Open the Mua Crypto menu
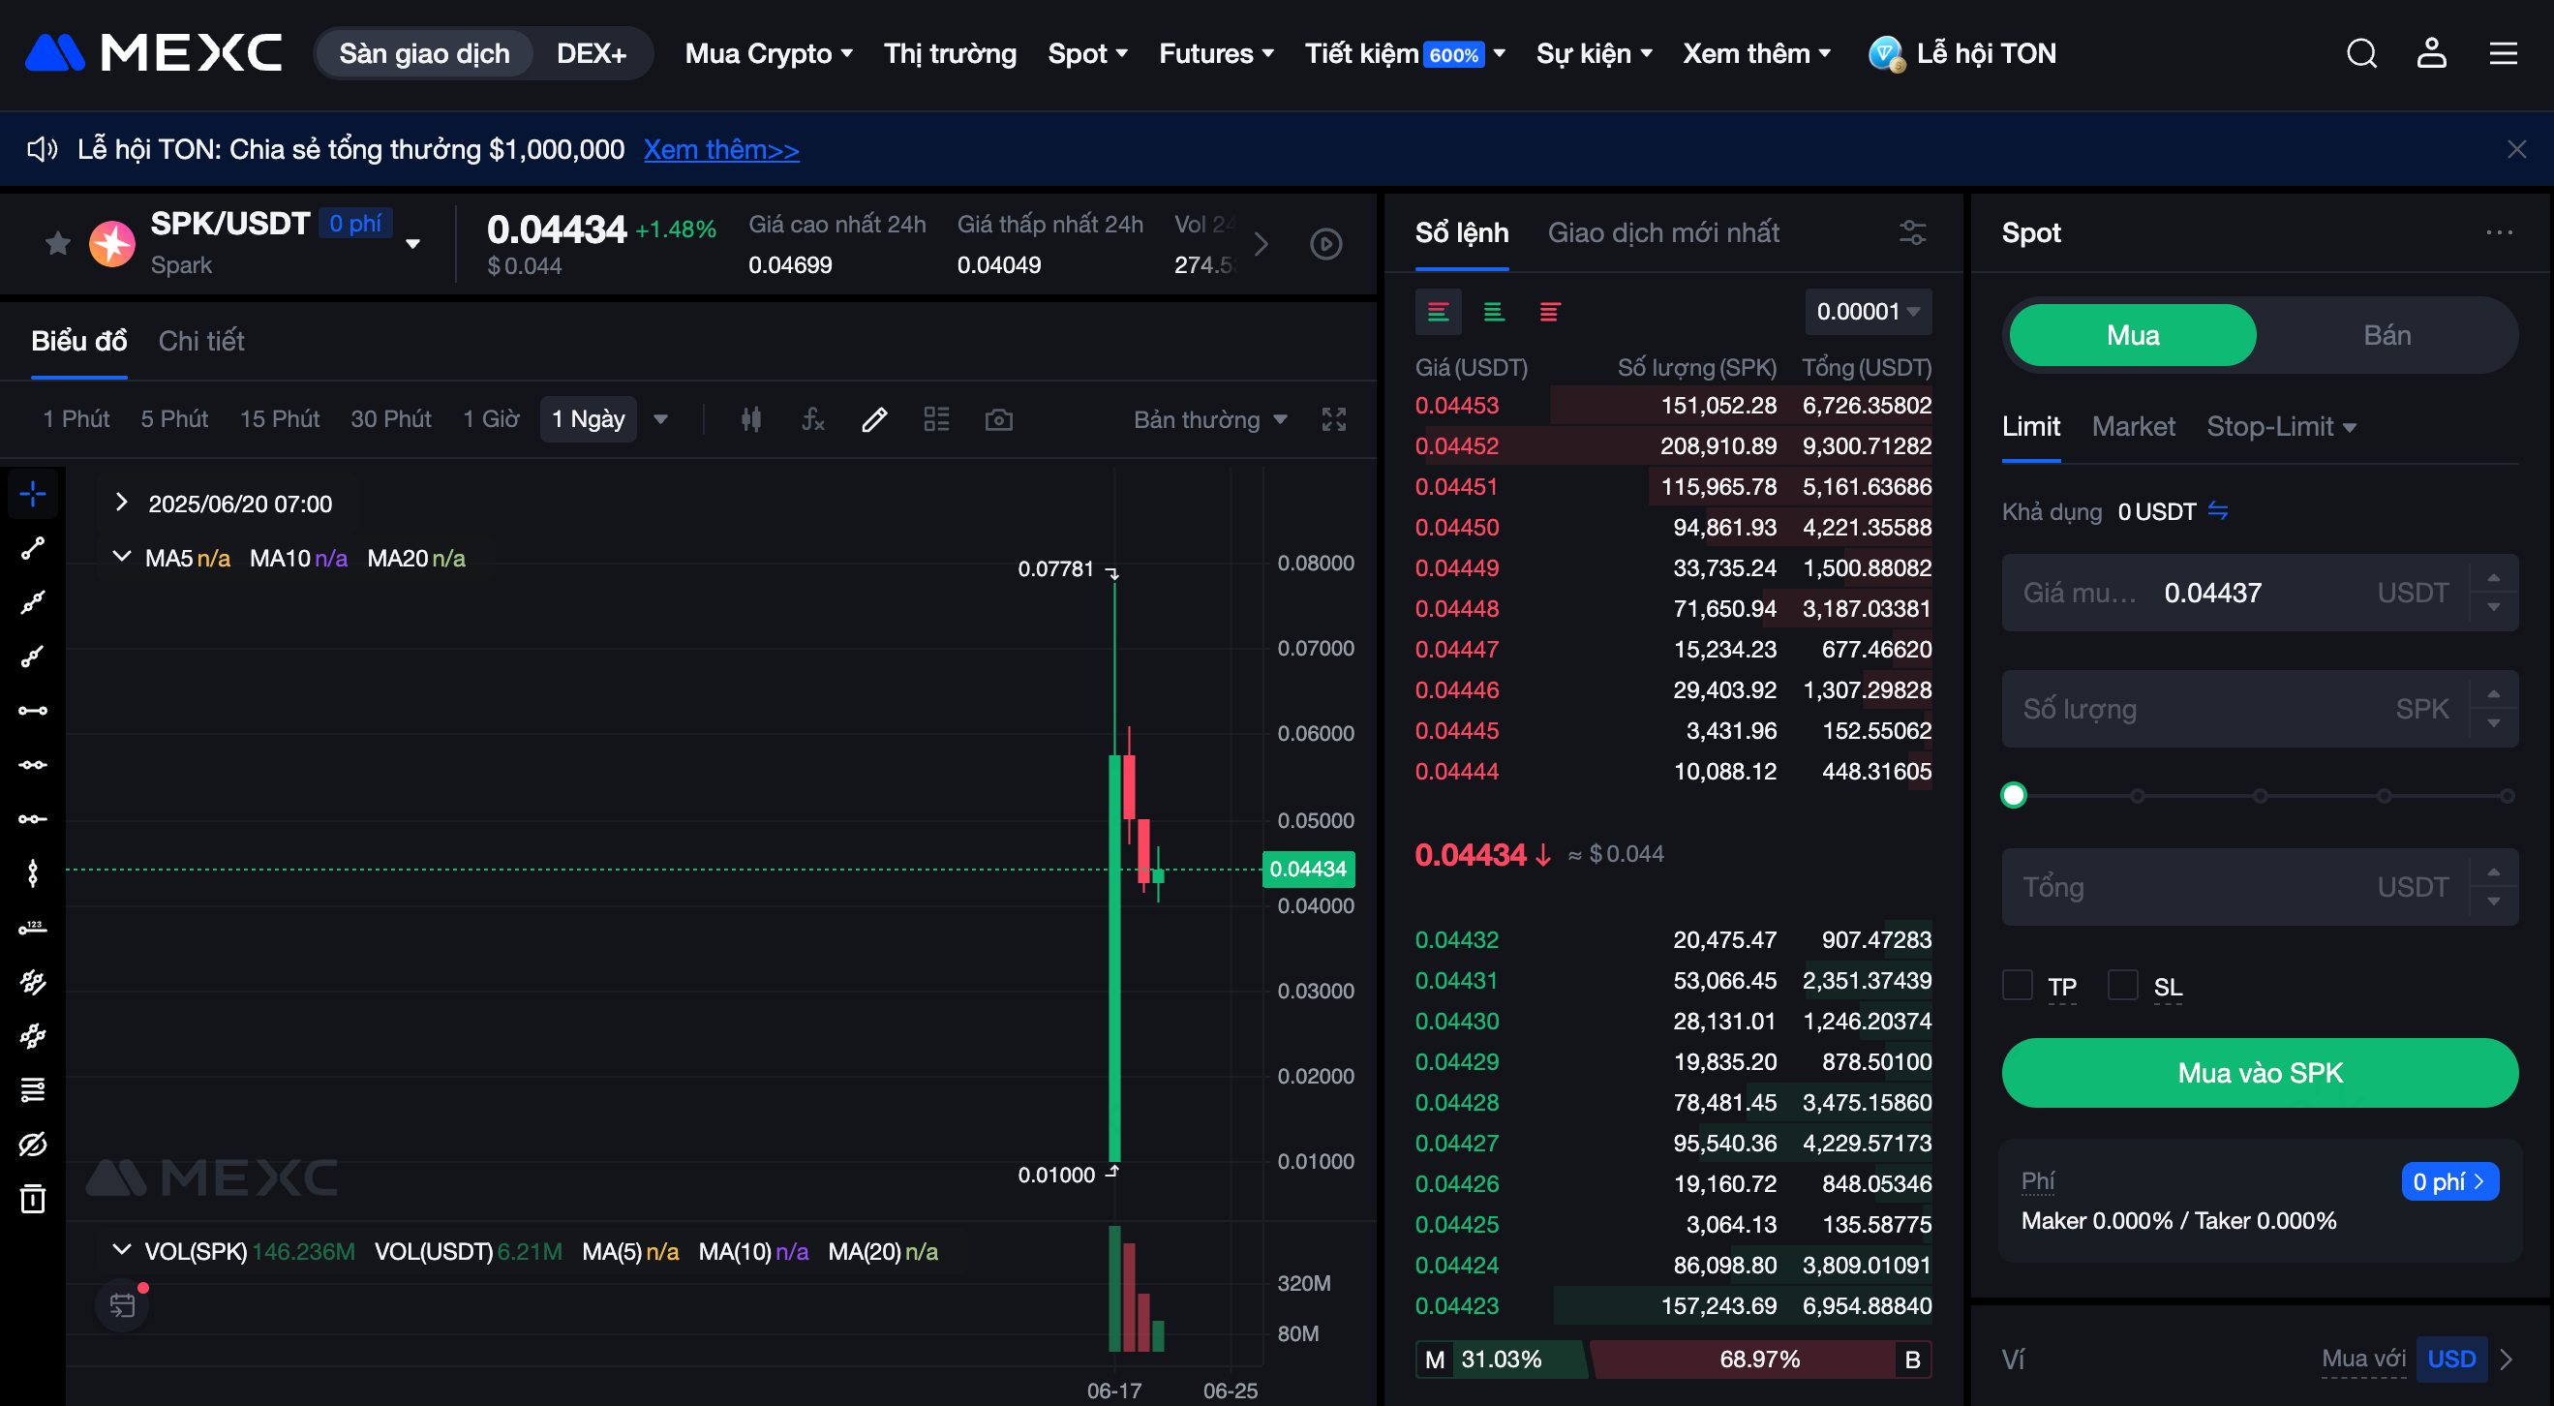Screen dimensions: 2554x1406 [769, 53]
